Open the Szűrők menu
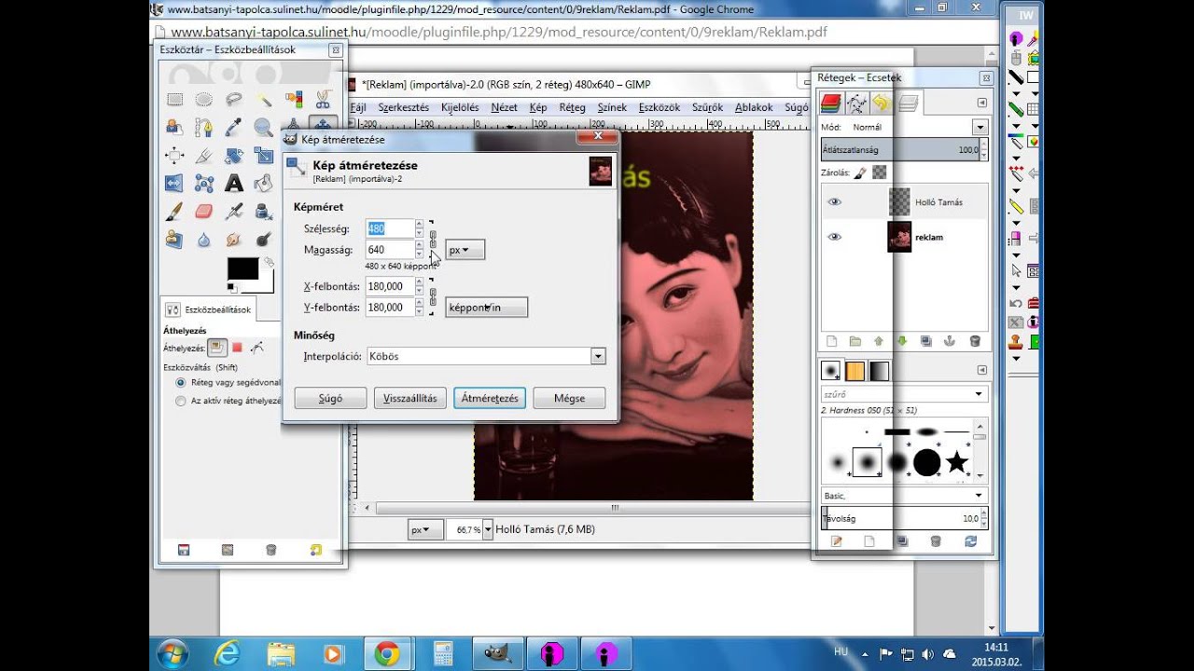This screenshot has width=1194, height=671. [x=708, y=107]
